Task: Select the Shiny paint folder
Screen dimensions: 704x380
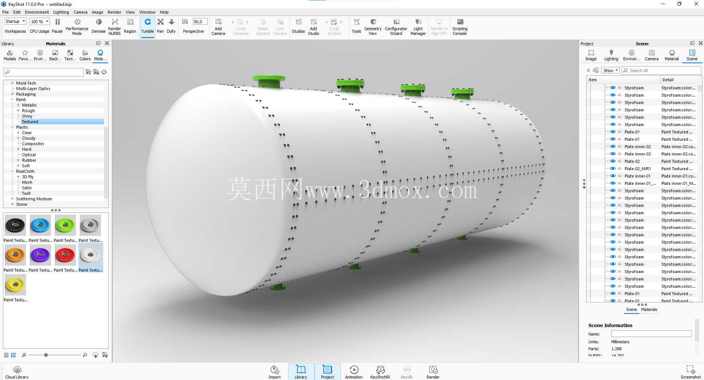Action: [27, 116]
